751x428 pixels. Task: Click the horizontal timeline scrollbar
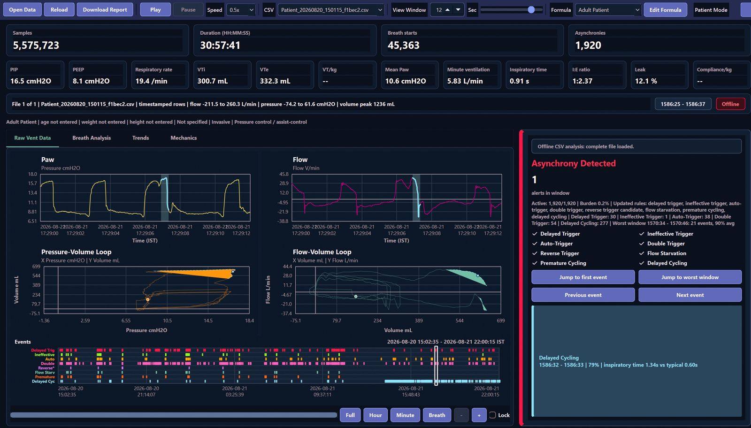[x=174, y=415]
